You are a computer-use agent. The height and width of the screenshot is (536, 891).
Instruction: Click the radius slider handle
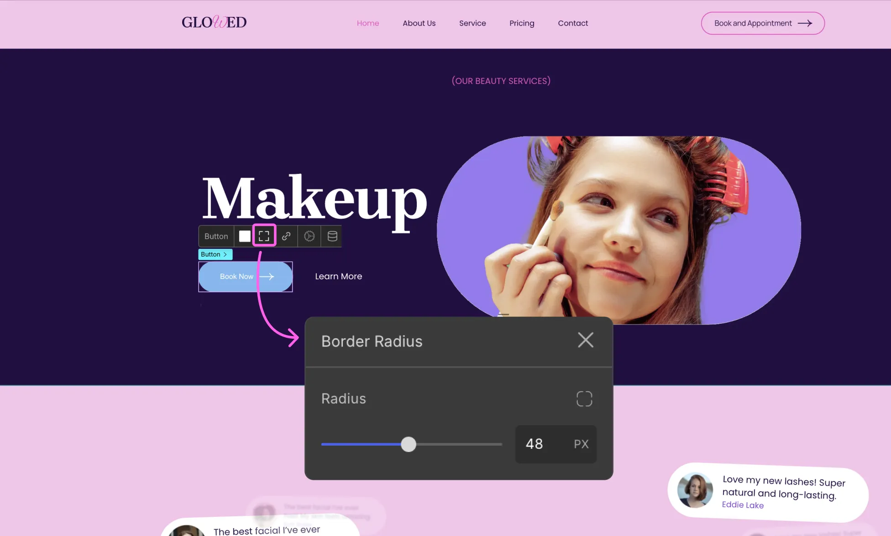(x=409, y=444)
